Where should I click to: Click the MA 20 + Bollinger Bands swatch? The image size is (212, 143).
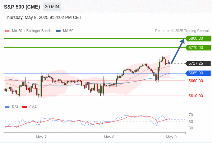(x=7, y=31)
